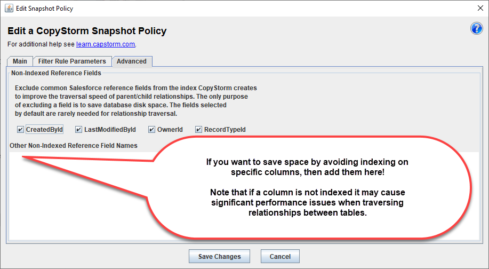Uncheck the CreatedById checkbox
The width and height of the screenshot is (489, 269).
pyautogui.click(x=20, y=130)
